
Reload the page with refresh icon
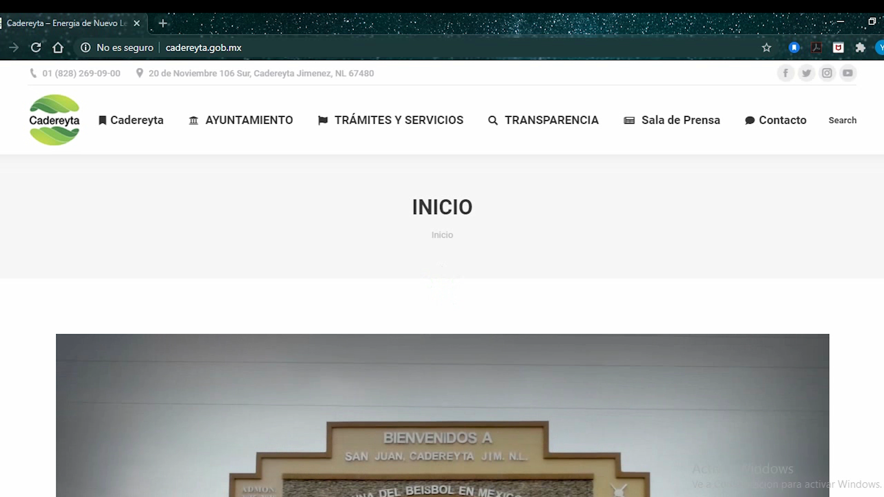click(36, 47)
